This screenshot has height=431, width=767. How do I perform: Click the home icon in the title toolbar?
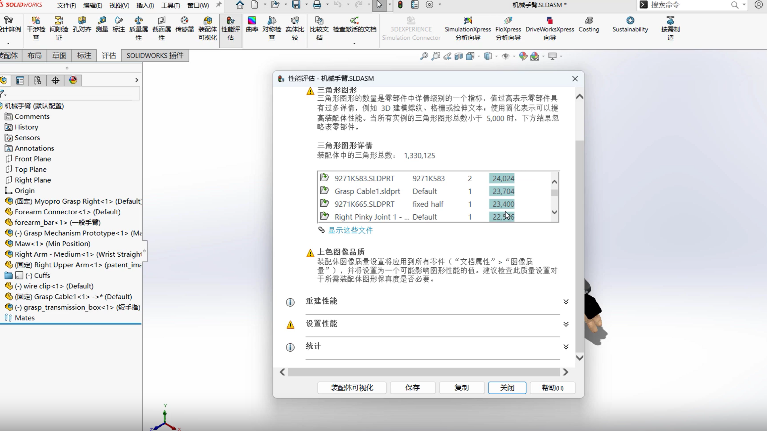[x=240, y=5]
